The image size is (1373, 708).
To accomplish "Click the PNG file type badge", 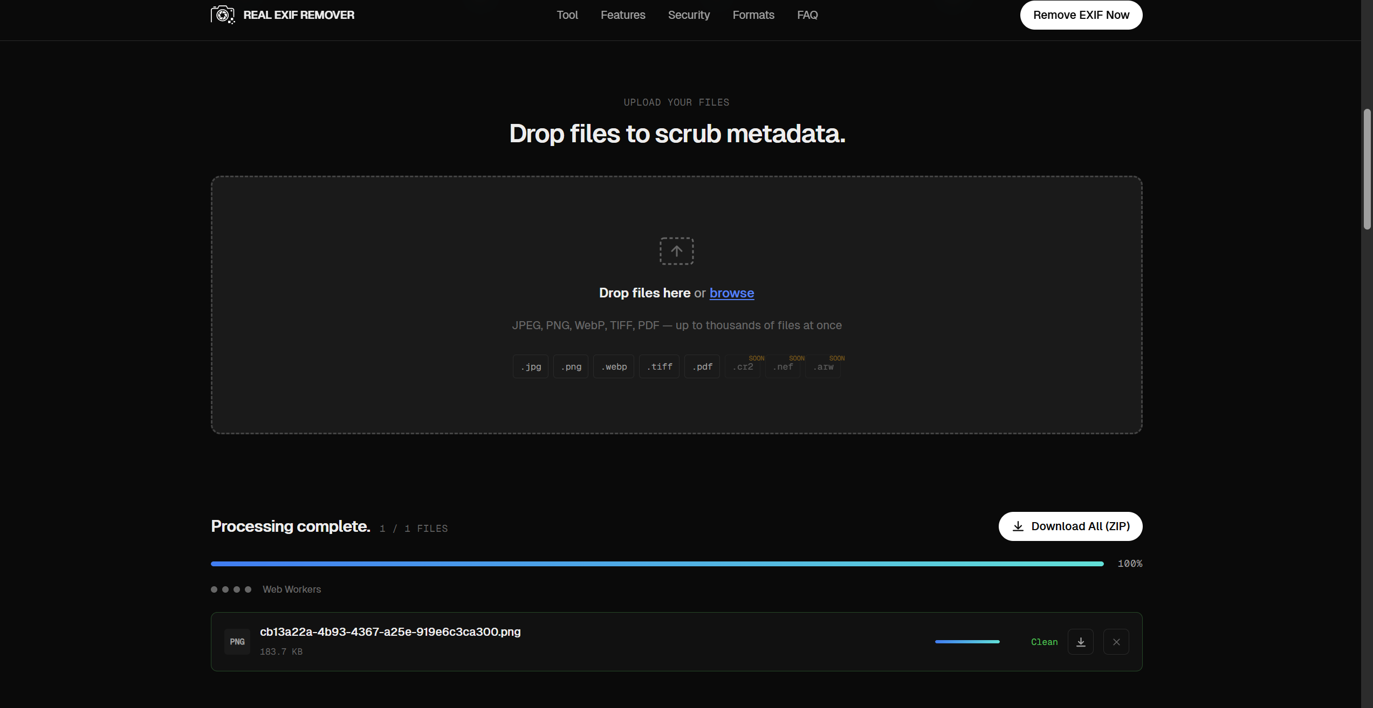I will click(x=237, y=642).
